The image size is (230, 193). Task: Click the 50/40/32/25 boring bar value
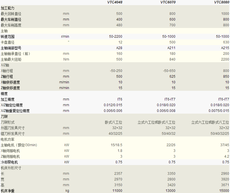220,134
